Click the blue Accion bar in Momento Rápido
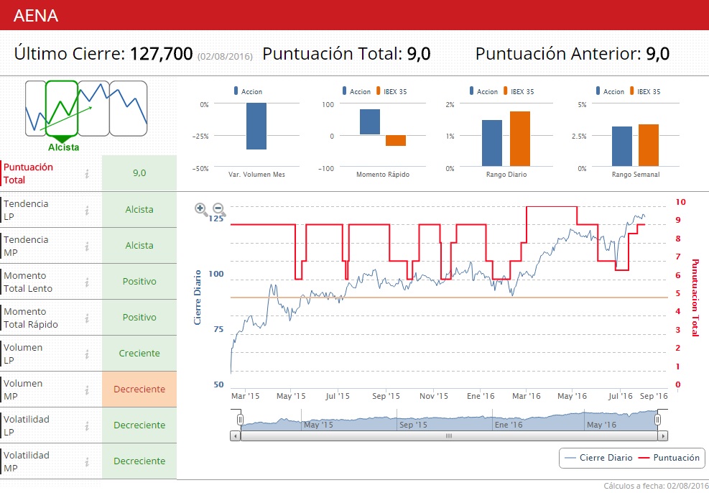This screenshot has width=709, height=493. pyautogui.click(x=370, y=122)
